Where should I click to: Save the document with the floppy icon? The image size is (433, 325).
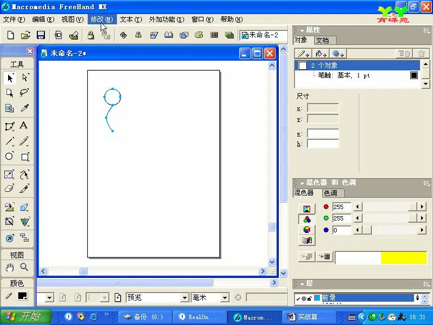[x=41, y=35]
